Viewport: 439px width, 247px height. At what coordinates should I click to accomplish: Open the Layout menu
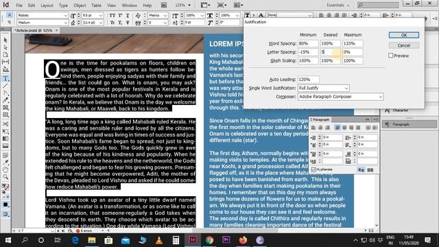coord(47,5)
